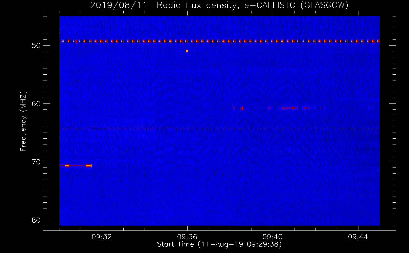Click the isolated orange spot near 51 MHz
Viewport: 409px width, 253px height.
187,51
